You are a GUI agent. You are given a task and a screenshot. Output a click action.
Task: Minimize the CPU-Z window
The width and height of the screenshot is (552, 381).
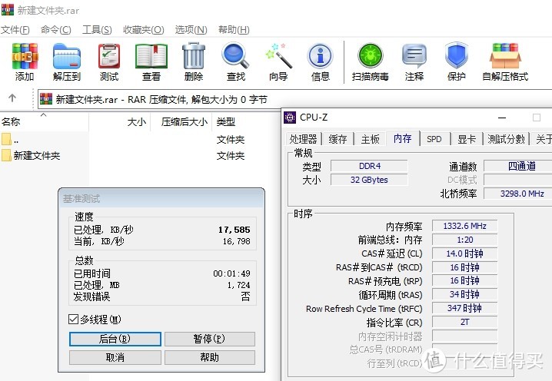point(502,118)
